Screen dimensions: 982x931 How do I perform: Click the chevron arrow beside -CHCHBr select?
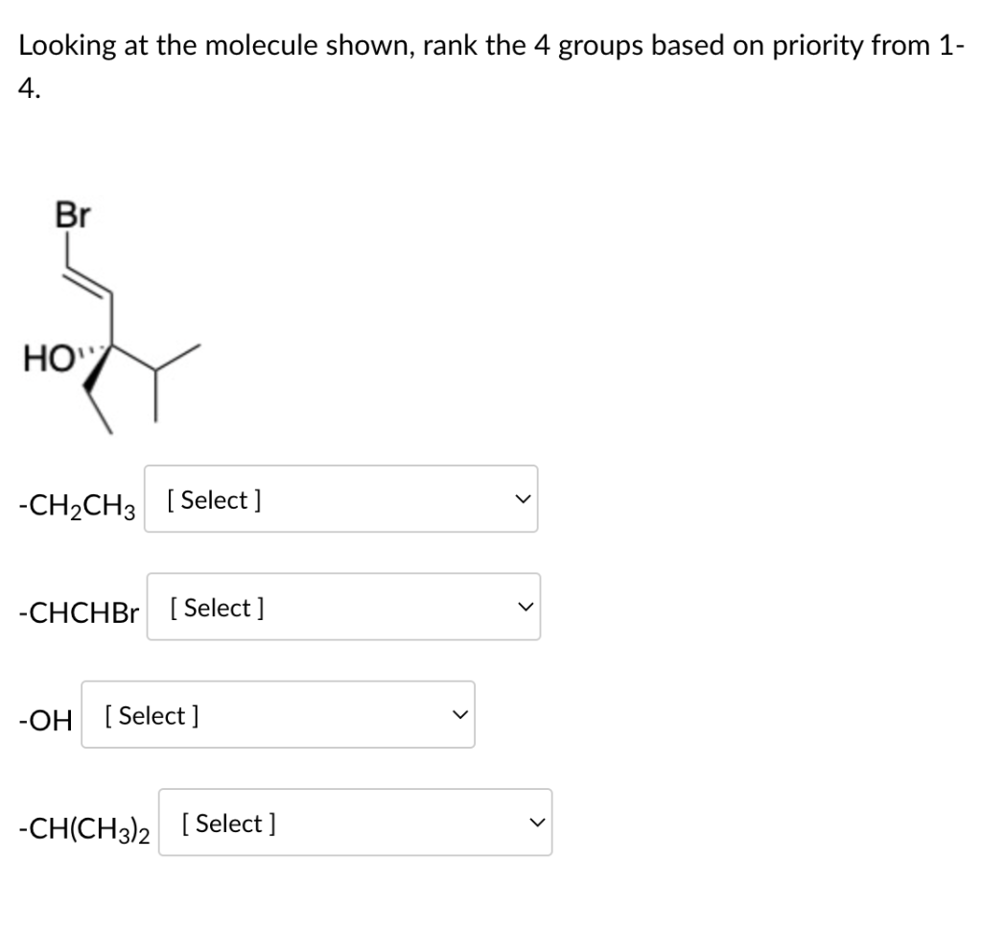[526, 608]
